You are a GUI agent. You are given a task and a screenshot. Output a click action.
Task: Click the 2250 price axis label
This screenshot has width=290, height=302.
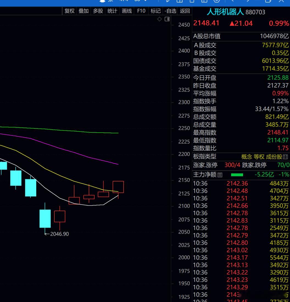(184, 128)
